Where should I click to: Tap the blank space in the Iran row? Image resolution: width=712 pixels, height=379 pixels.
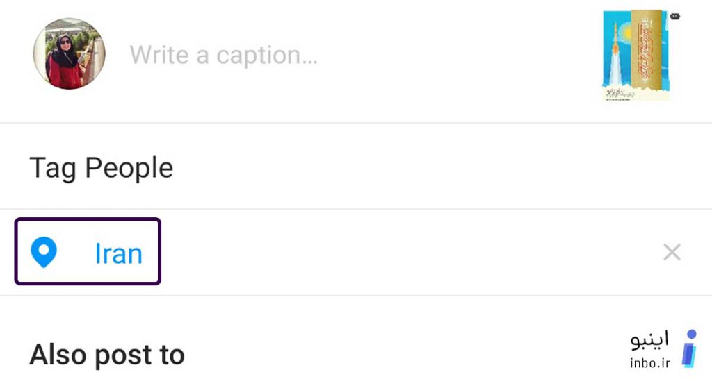(x=409, y=252)
